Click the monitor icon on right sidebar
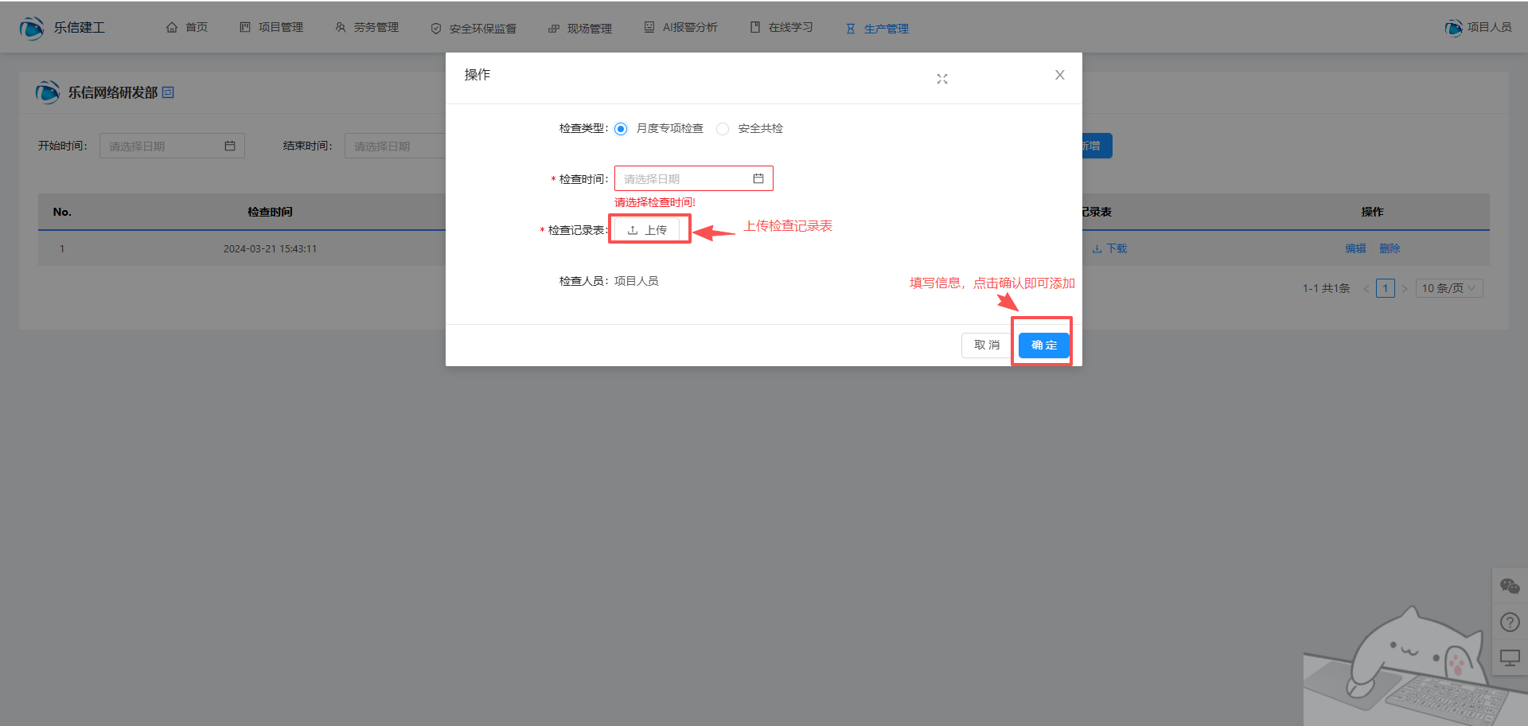Screen dimensions: 1528x726 point(1510,658)
